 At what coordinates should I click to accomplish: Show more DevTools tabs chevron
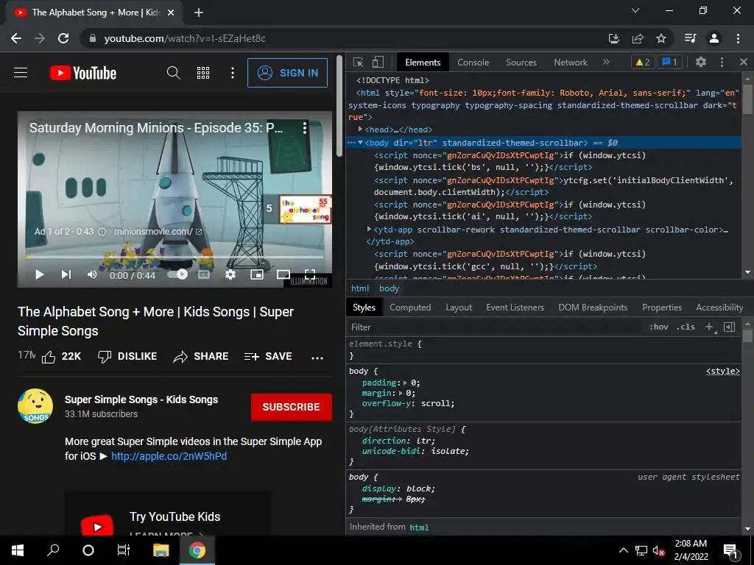coord(606,62)
